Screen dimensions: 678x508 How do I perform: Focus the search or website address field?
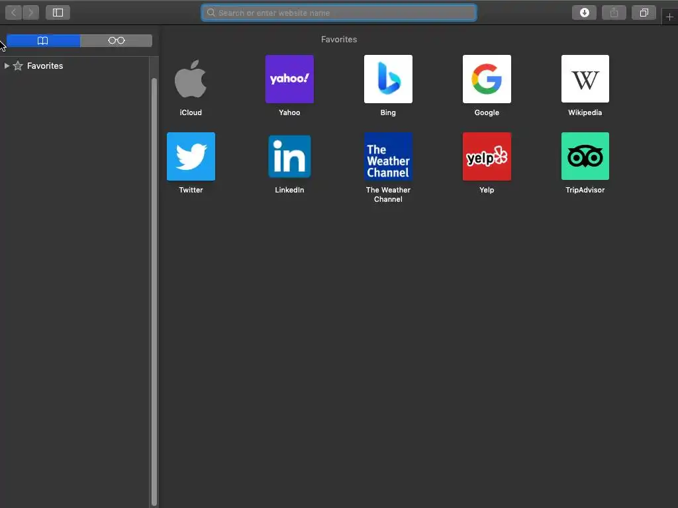(339, 13)
